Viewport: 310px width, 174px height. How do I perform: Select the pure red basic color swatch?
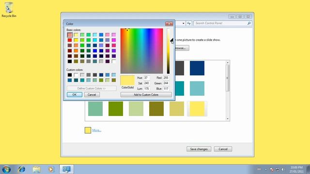(70, 40)
